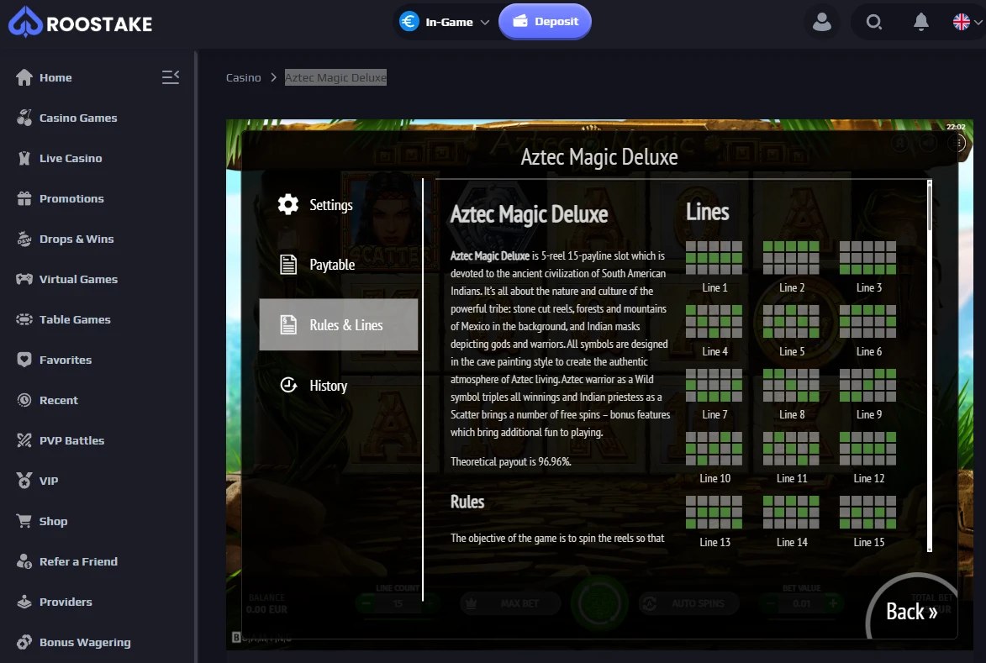Click the Line 12 payline diagram

tap(867, 449)
